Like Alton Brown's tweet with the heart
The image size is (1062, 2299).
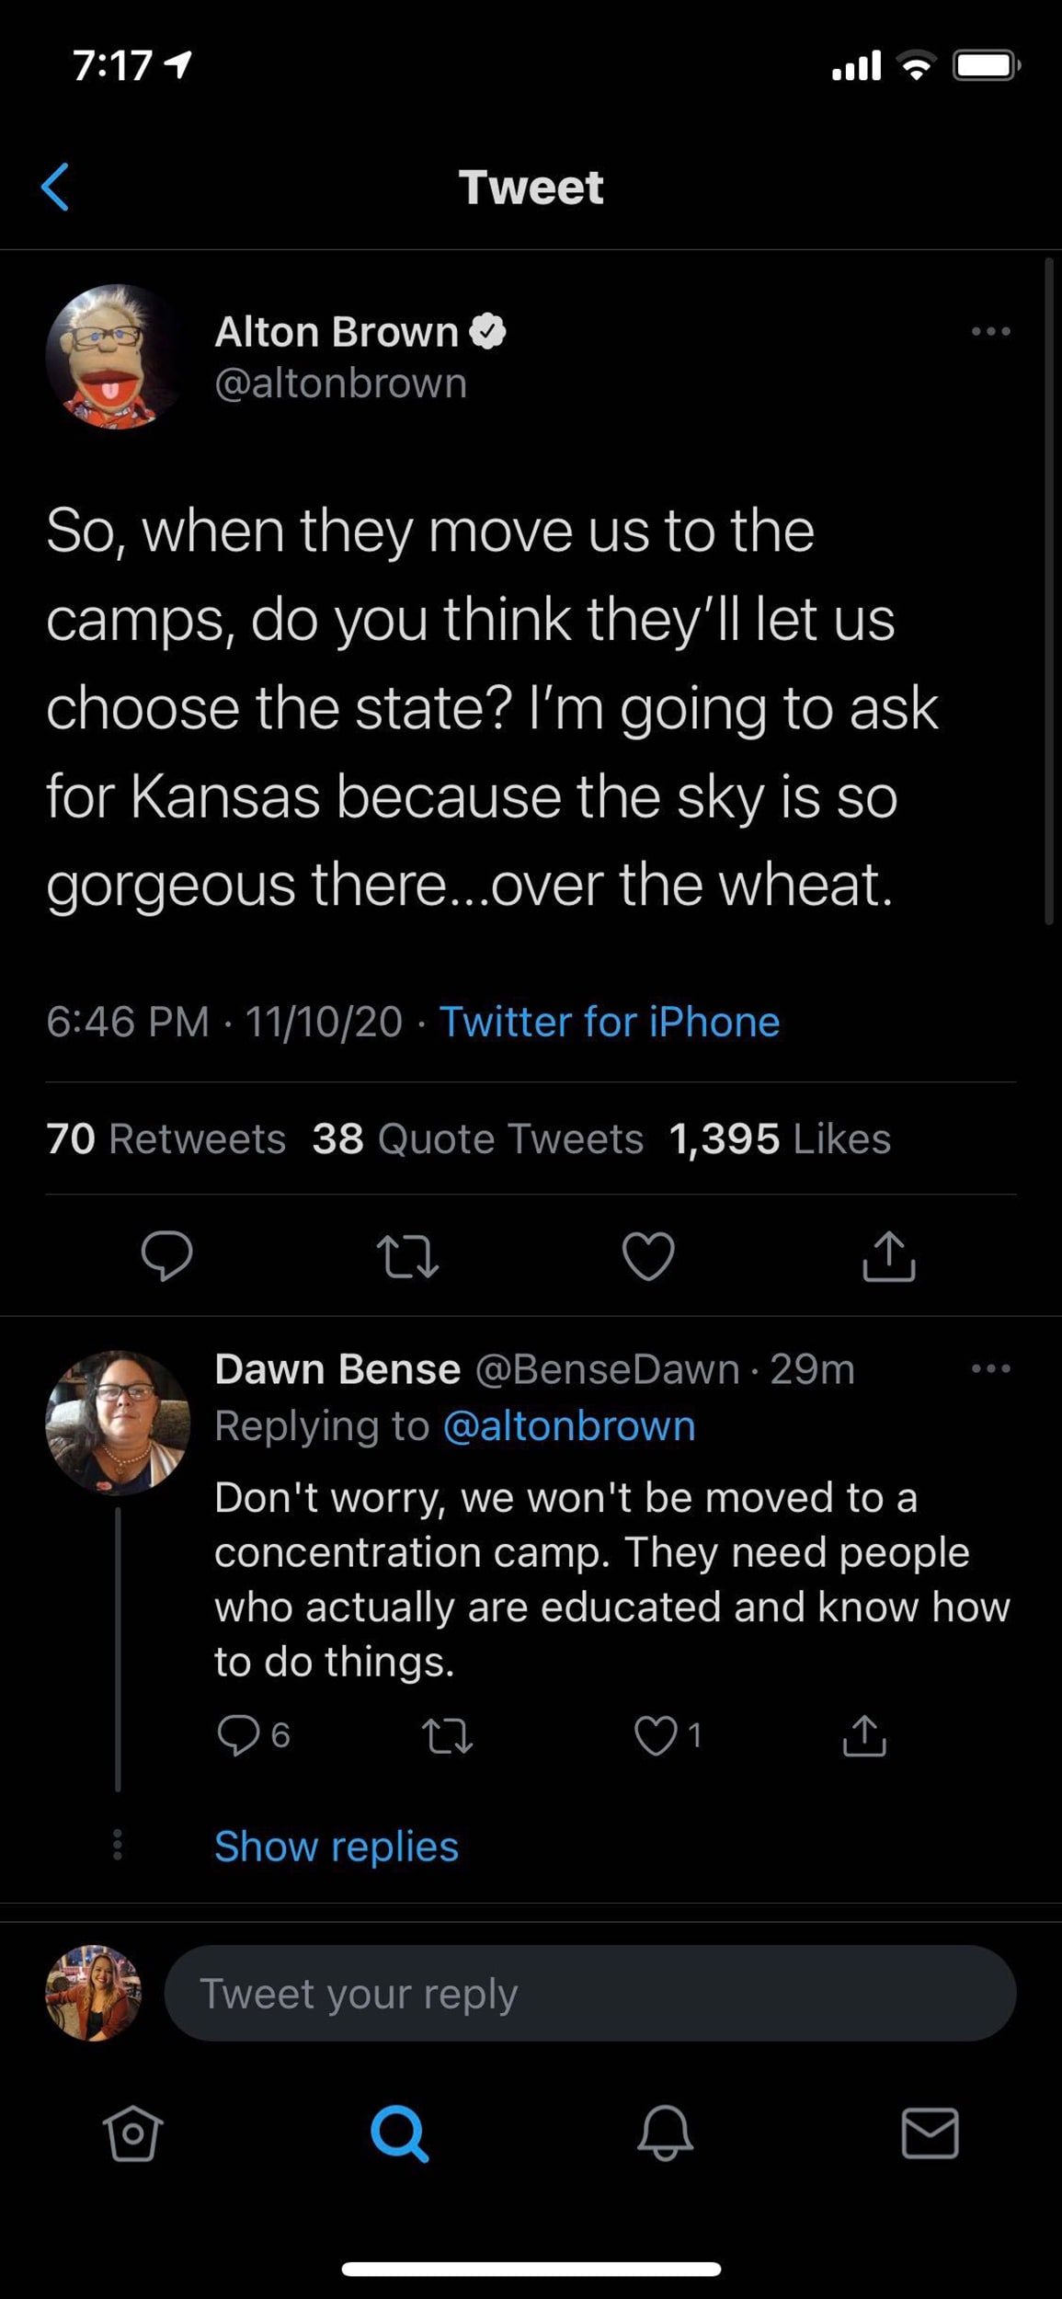pyautogui.click(x=649, y=1257)
